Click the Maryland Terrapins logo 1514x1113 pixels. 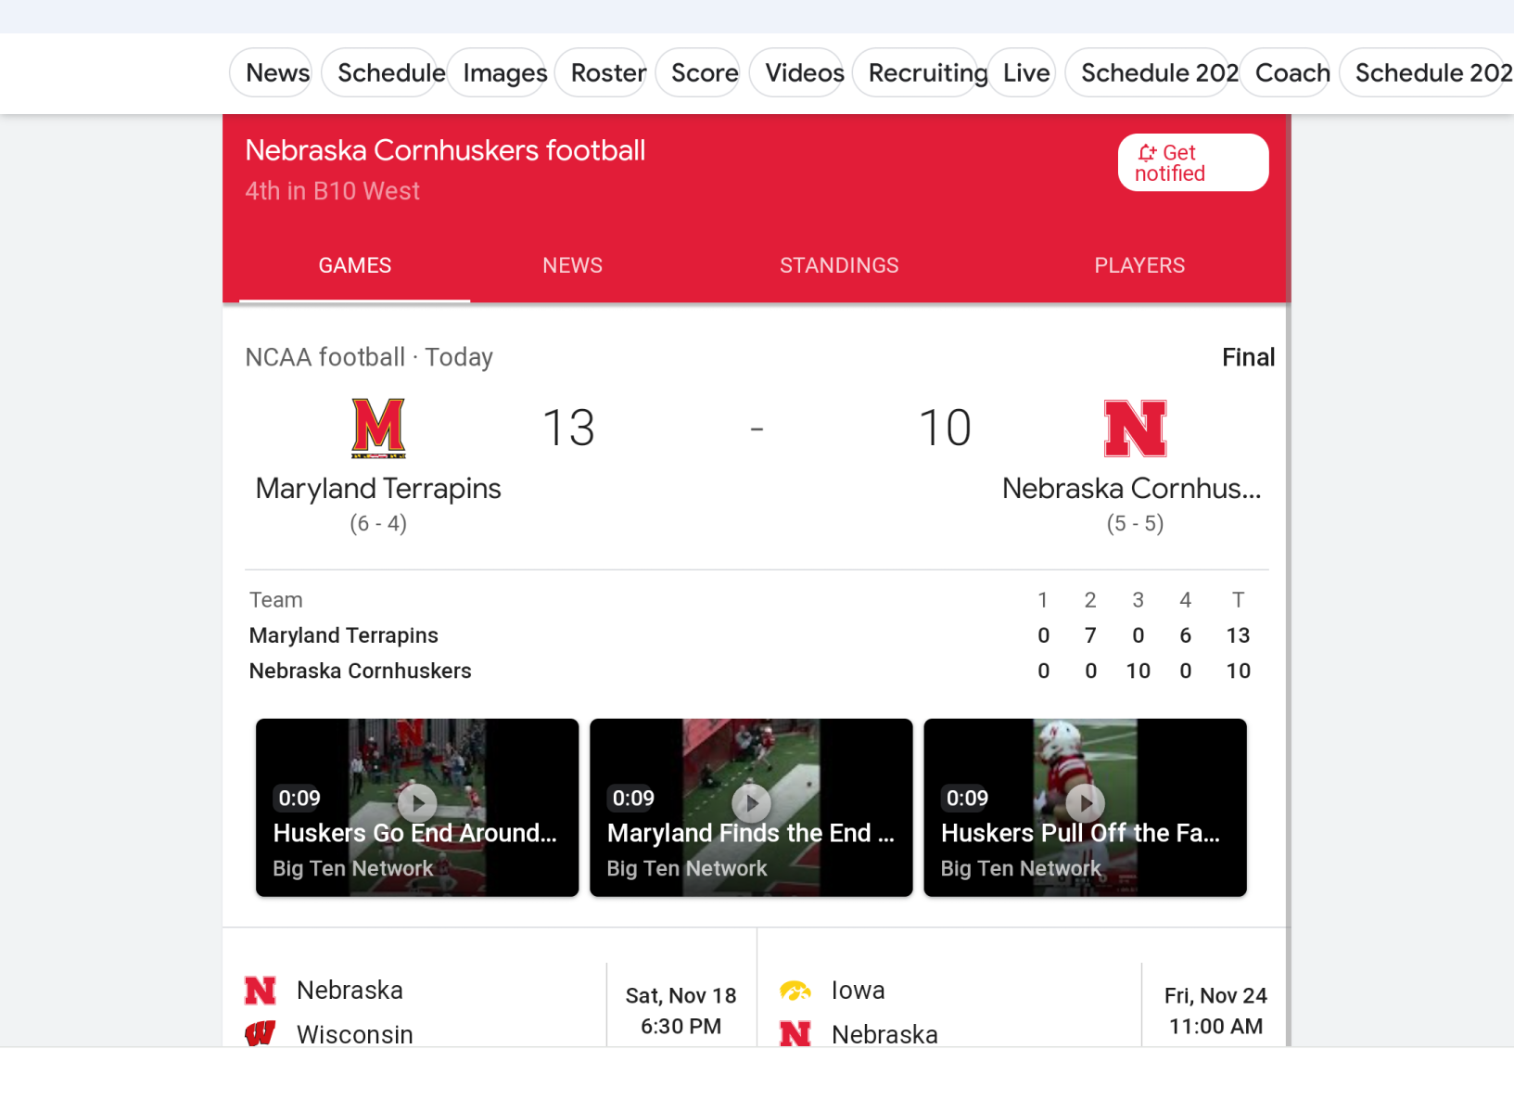pos(378,429)
